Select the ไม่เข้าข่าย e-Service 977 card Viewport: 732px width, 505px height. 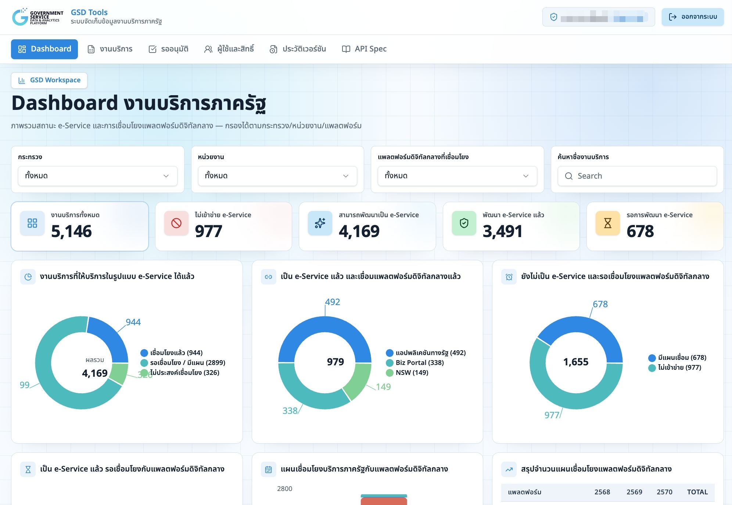(223, 226)
